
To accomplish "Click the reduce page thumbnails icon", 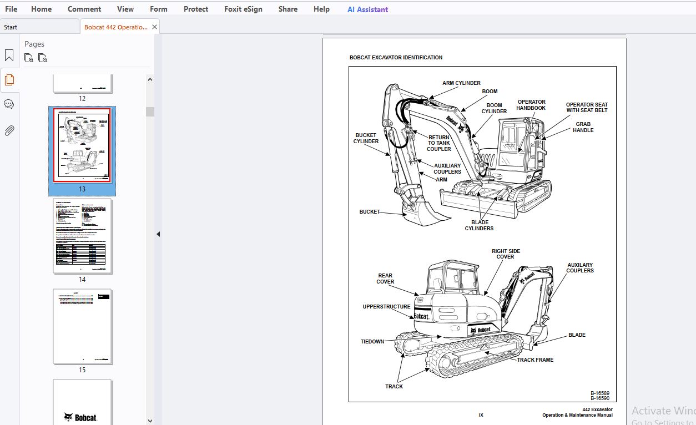I will pos(43,58).
